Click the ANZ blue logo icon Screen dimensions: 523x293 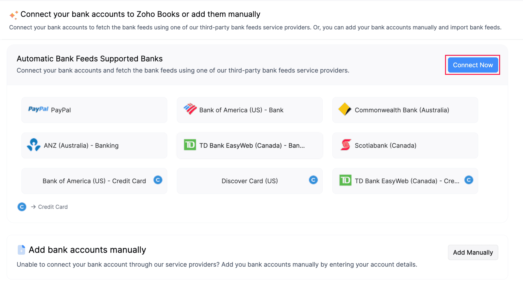pyautogui.click(x=34, y=145)
